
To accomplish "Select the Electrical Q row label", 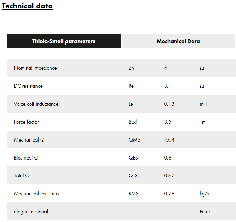I will point(26,158).
